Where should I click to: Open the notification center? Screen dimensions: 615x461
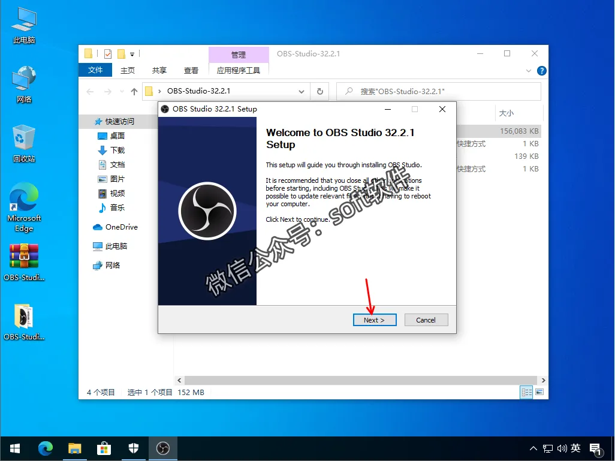point(596,449)
